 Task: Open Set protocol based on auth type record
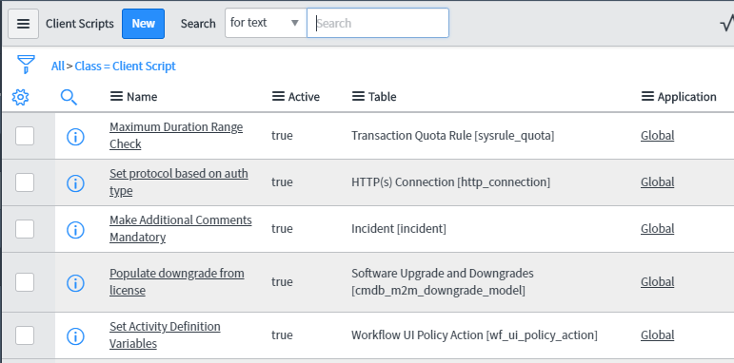tap(179, 182)
